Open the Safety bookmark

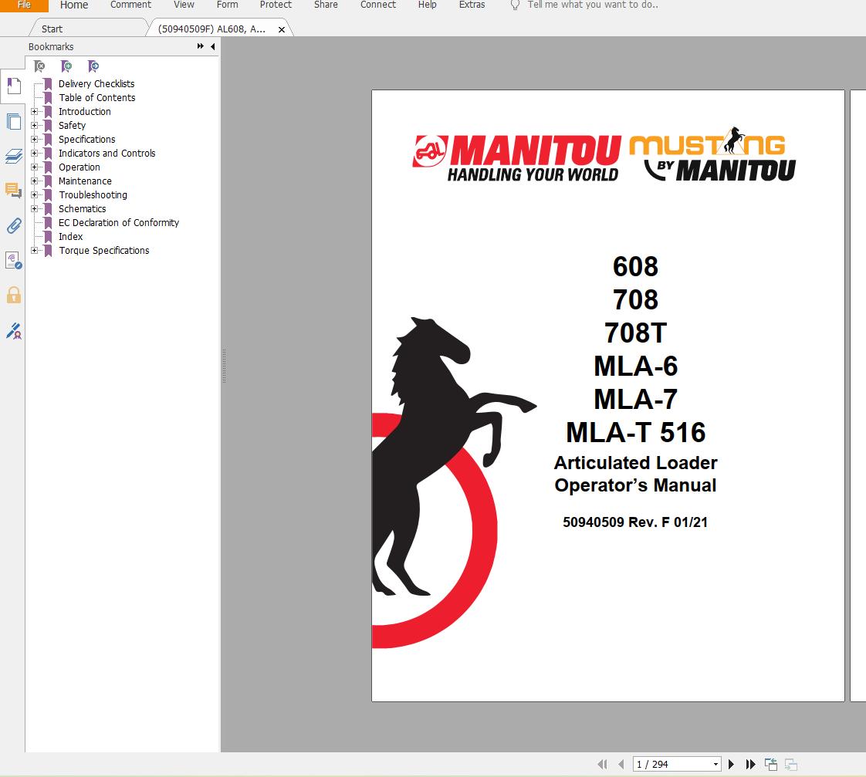(x=73, y=125)
